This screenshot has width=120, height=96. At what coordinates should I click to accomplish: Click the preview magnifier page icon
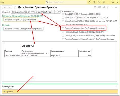tap(104, 7)
